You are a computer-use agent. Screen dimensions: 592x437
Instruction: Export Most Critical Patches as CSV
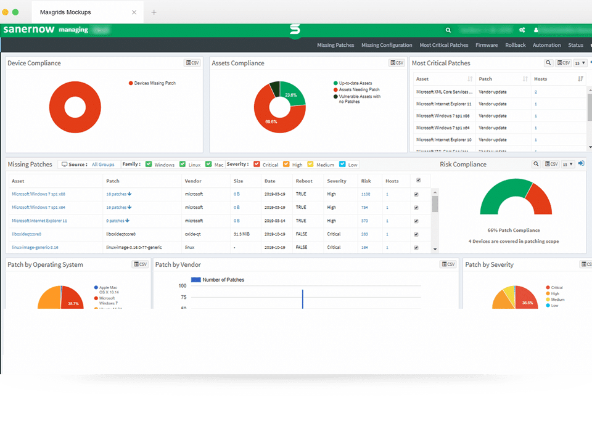[x=564, y=63]
